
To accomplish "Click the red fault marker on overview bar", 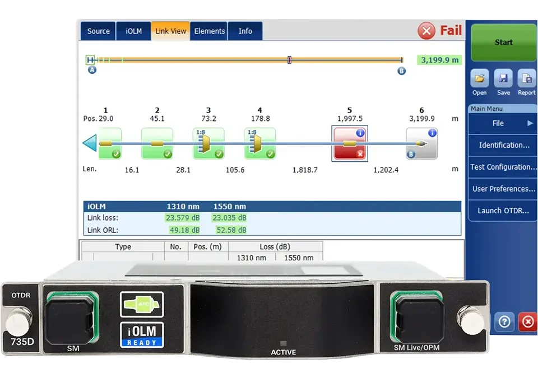I will [290, 60].
